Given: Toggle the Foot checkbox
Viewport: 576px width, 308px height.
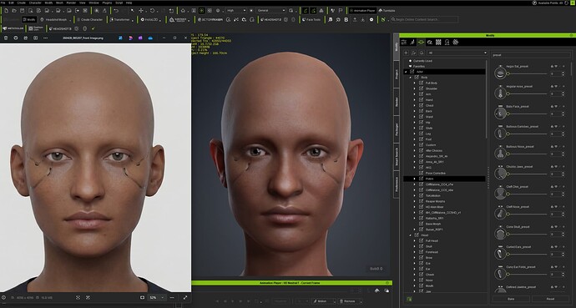Looking at the screenshot, I should click(421, 139).
